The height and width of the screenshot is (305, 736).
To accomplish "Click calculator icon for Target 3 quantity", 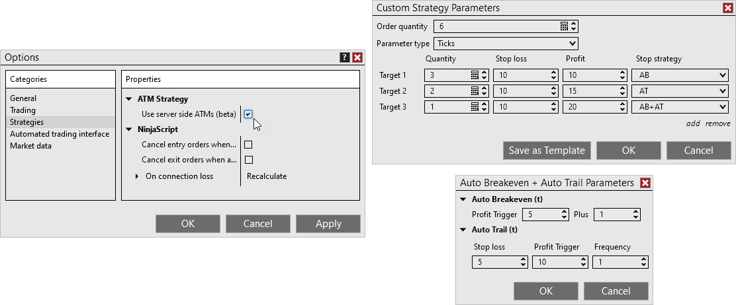I will click(x=475, y=107).
